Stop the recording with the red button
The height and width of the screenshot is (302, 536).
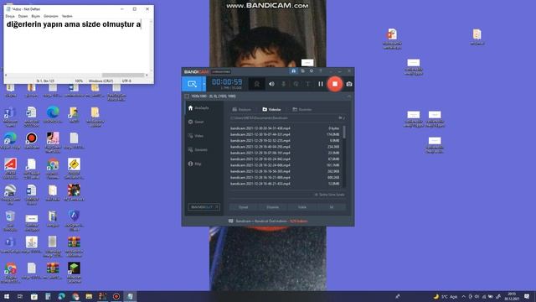(335, 84)
